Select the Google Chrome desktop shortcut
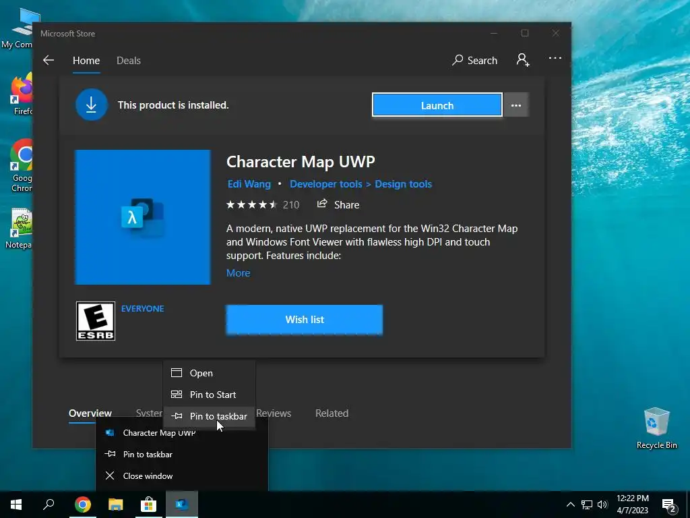 pyautogui.click(x=21, y=166)
